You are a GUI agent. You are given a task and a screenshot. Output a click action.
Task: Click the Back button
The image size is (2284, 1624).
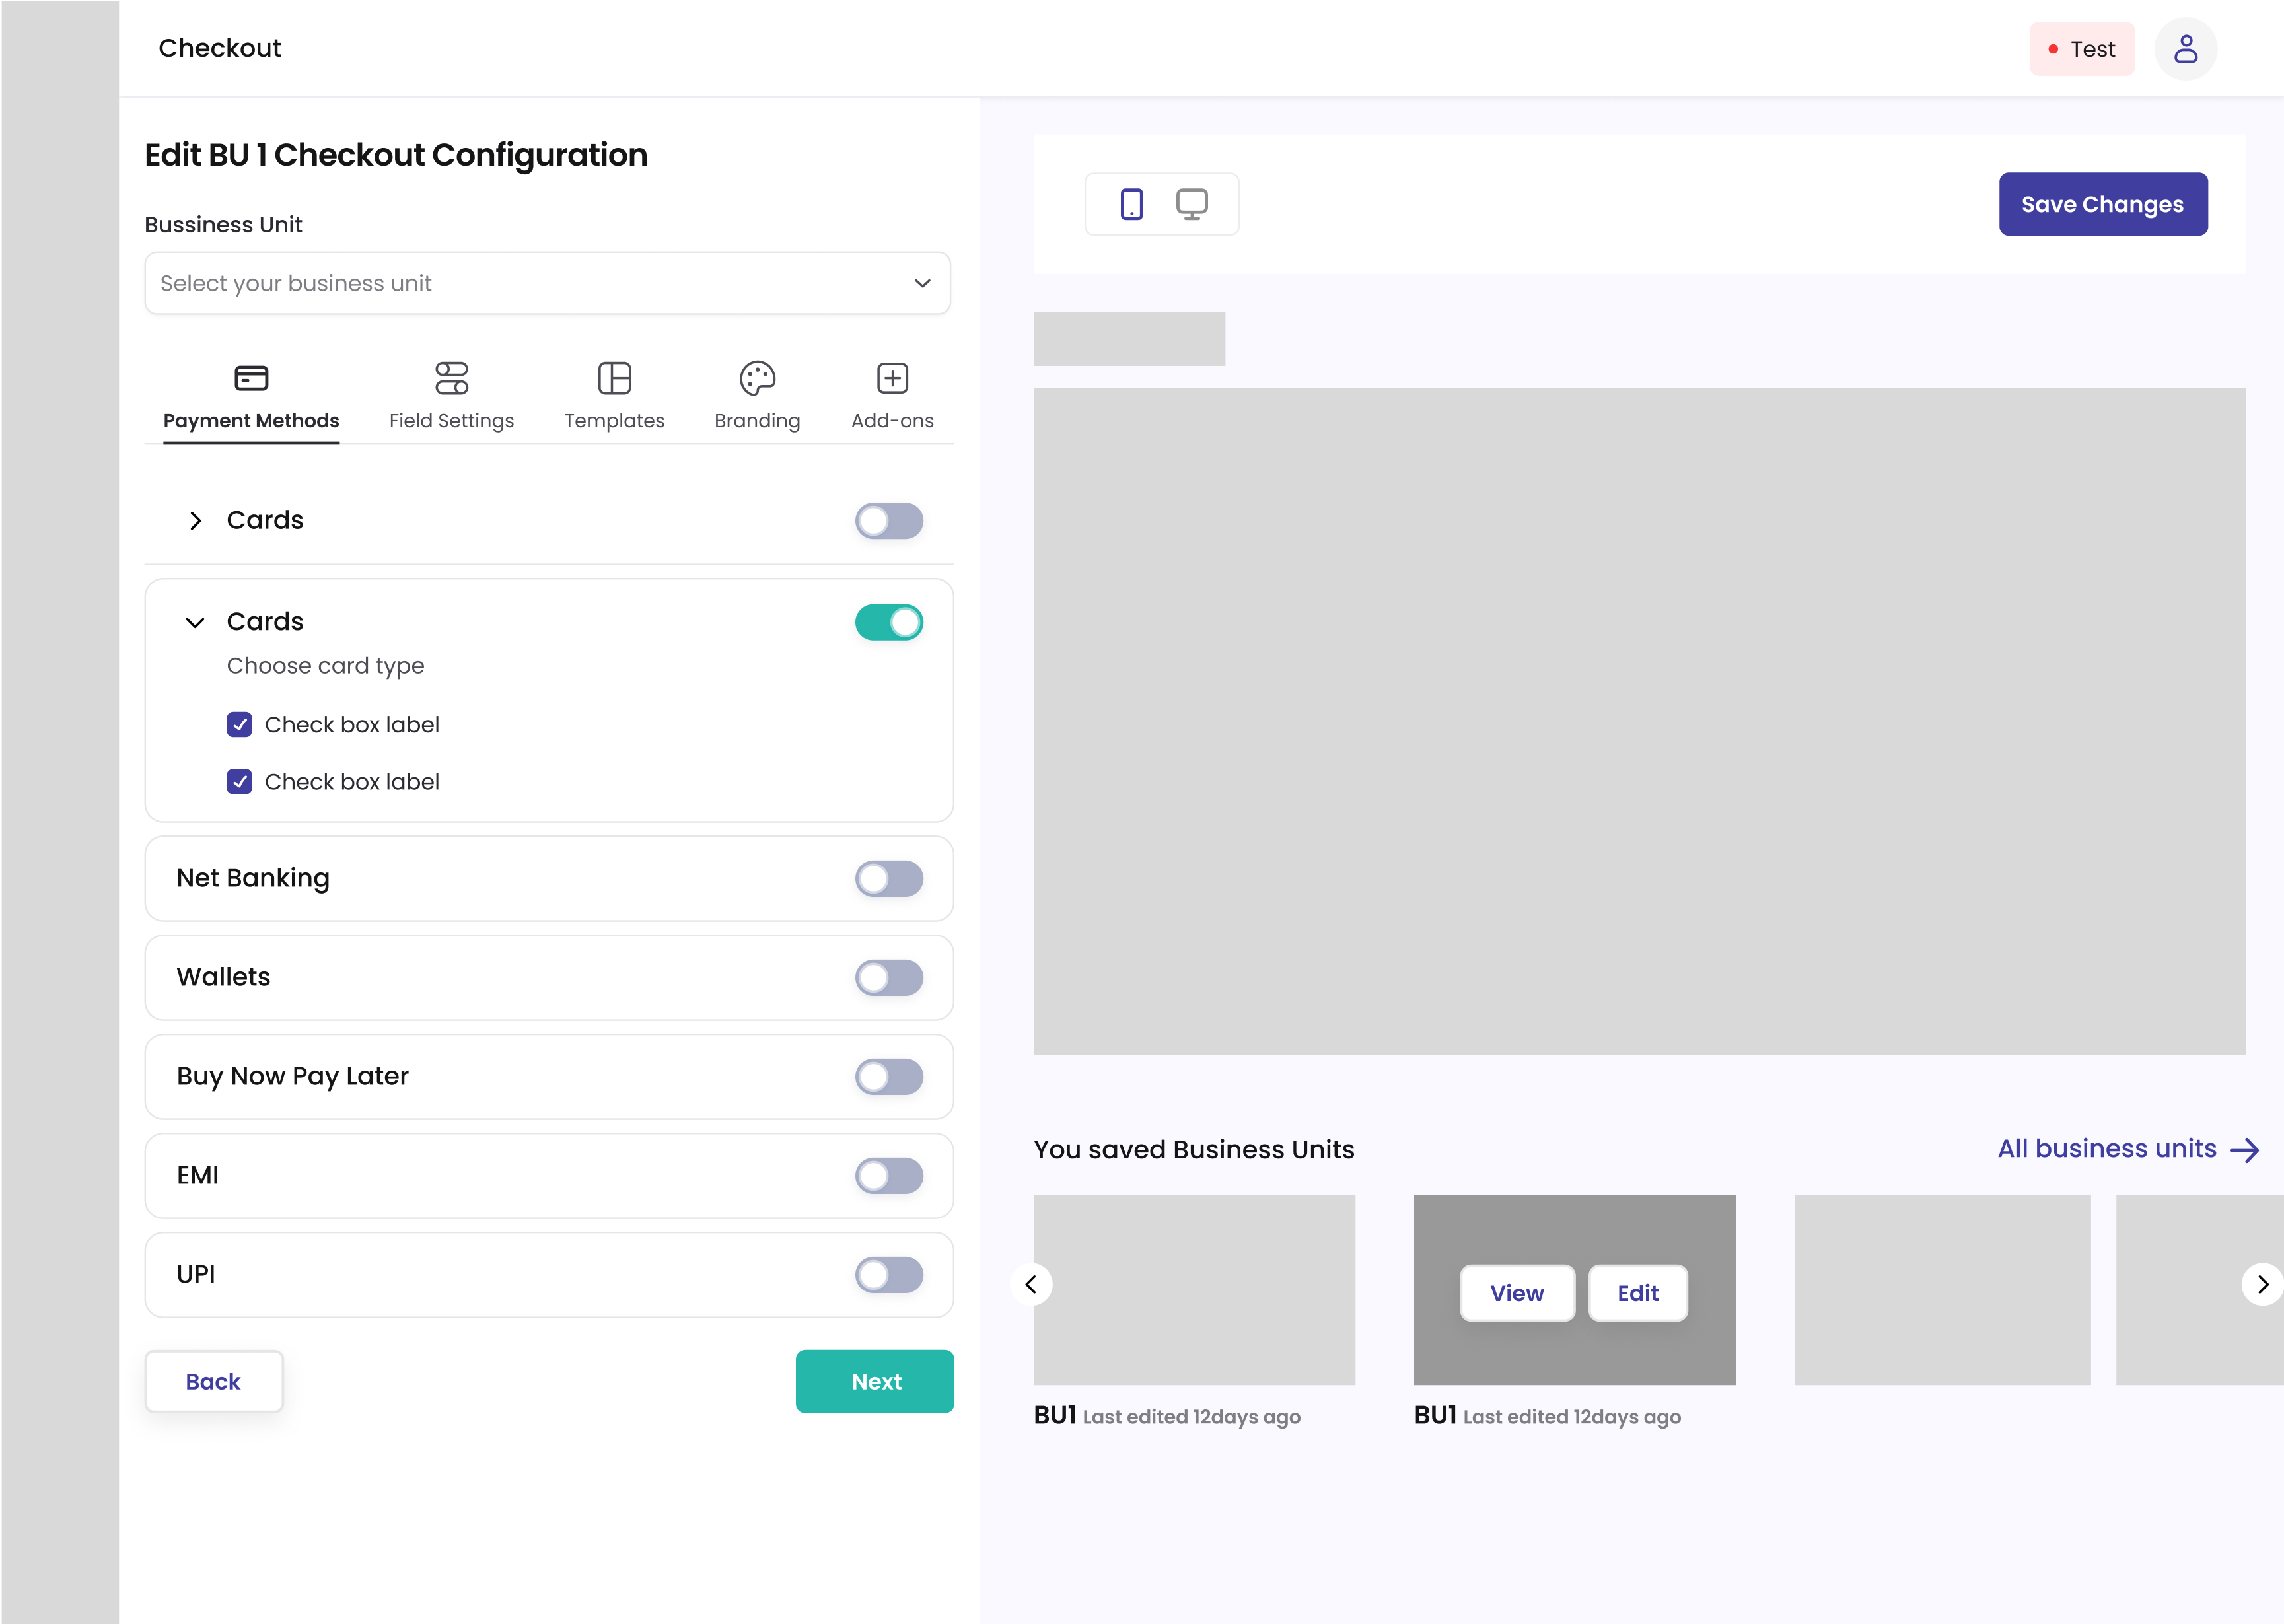[213, 1381]
